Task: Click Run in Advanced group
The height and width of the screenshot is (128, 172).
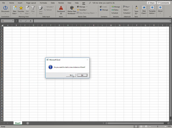Action: click(x=127, y=7)
